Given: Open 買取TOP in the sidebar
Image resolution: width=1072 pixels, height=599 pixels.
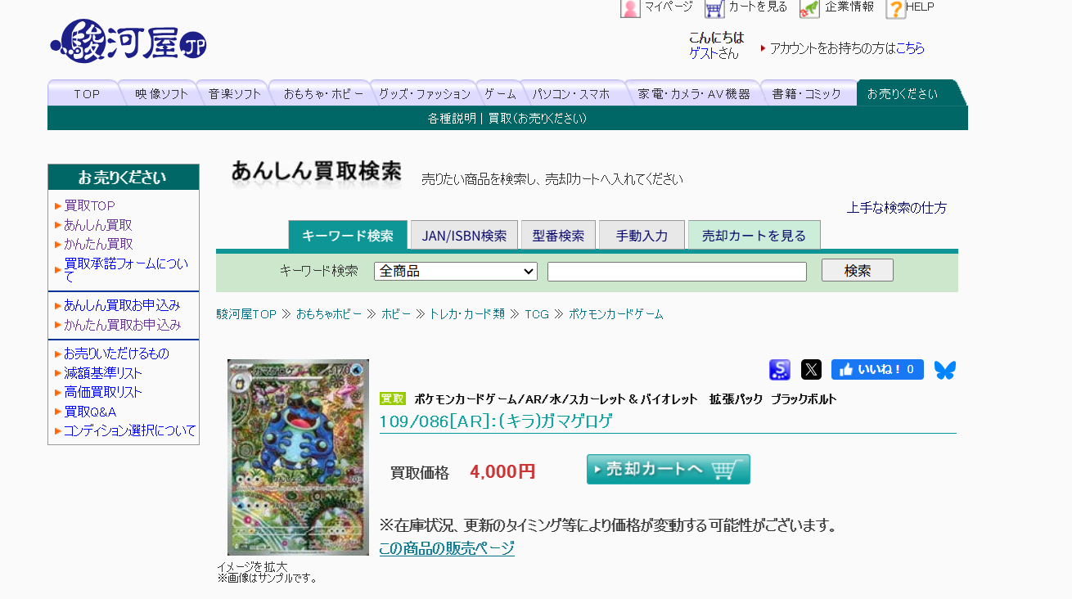Looking at the screenshot, I should pyautogui.click(x=90, y=206).
